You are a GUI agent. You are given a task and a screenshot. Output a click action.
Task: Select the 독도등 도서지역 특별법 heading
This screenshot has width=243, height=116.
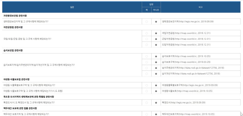[x=29, y=97]
